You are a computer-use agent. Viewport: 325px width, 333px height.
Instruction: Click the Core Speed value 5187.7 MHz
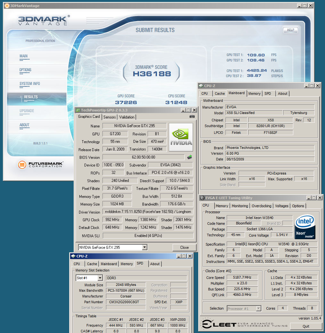[242, 277]
